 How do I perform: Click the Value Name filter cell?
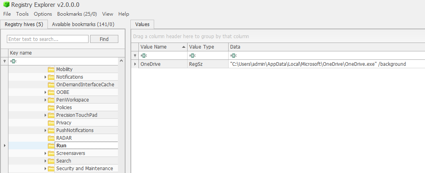[x=163, y=55]
